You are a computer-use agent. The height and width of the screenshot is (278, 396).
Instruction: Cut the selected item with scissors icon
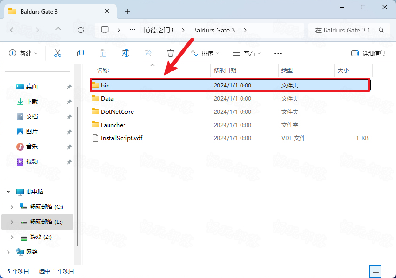point(58,53)
